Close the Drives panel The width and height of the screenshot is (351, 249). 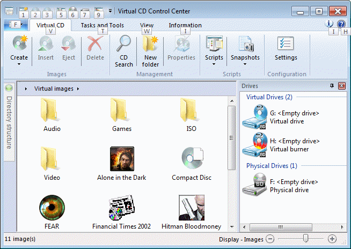click(341, 86)
